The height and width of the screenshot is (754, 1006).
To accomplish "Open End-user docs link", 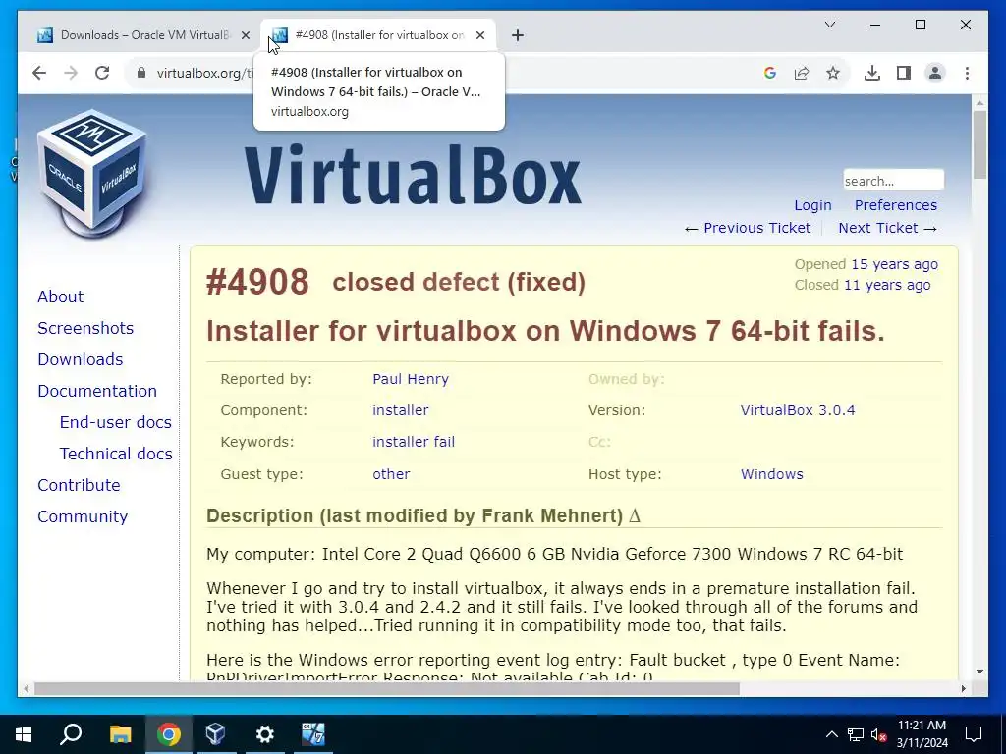I will pos(116,422).
